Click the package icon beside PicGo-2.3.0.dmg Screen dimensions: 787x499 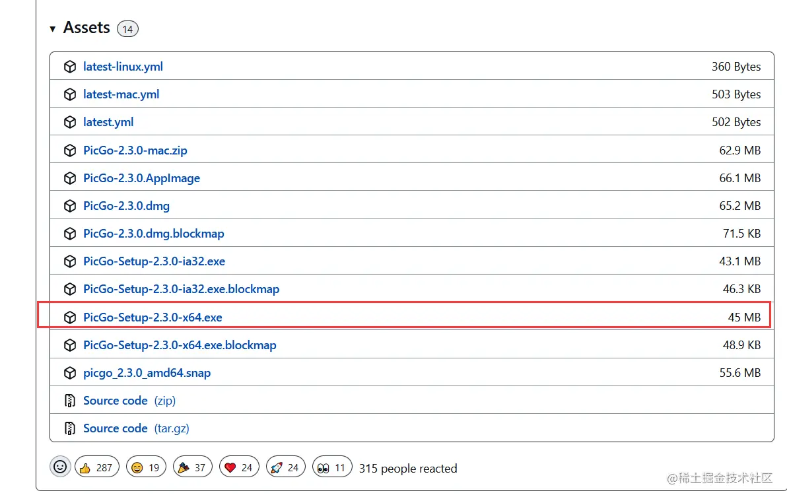pos(70,206)
